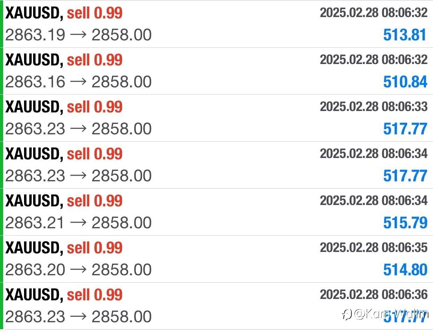Image resolution: width=433 pixels, height=332 pixels.
Task: Tap the watermark logo beside @Kam Walim
Action: pos(347,314)
